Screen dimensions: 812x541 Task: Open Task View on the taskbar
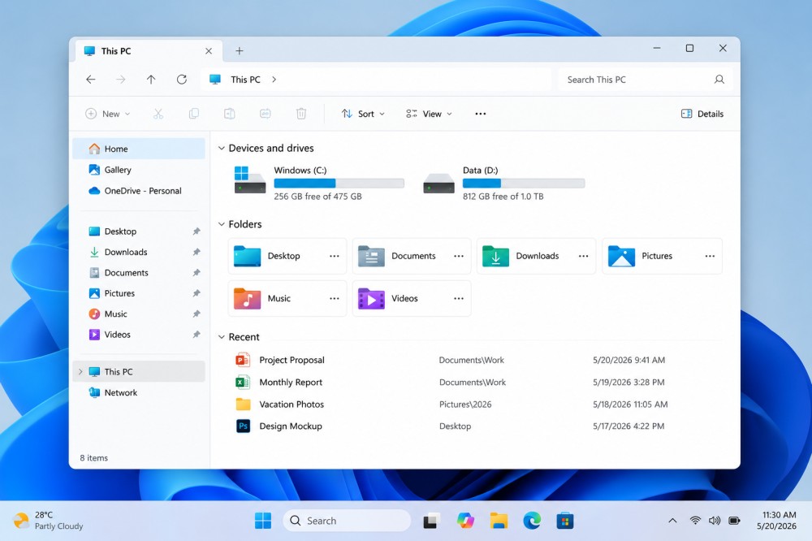pos(431,521)
